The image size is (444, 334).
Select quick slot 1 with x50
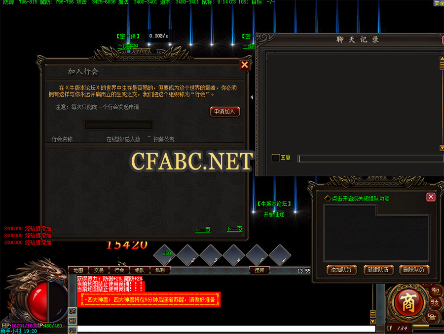click(164, 255)
